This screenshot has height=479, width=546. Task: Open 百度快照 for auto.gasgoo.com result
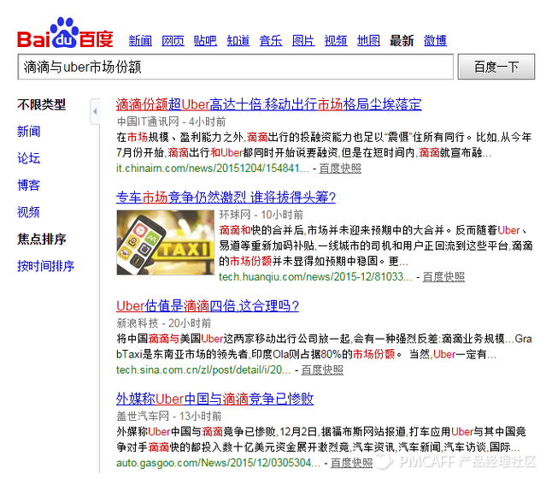point(352,463)
